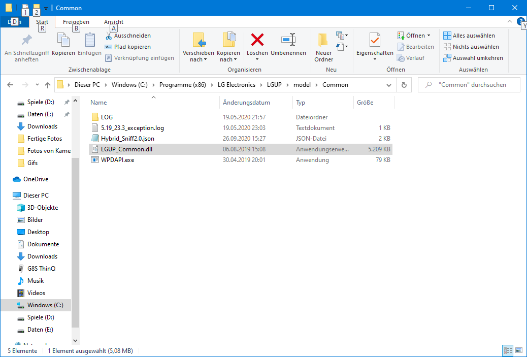Open the help question mark icon
This screenshot has width=527, height=357.
[520, 21]
